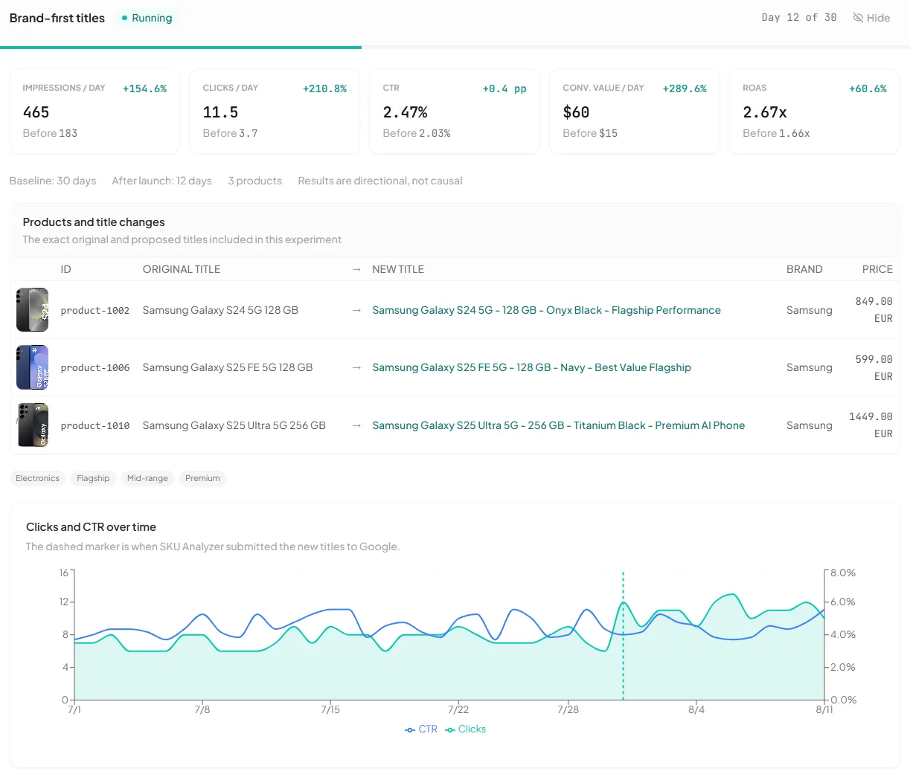Click the Baseline: 30 days text
Image resolution: width=910 pixels, height=780 pixels.
coord(53,181)
